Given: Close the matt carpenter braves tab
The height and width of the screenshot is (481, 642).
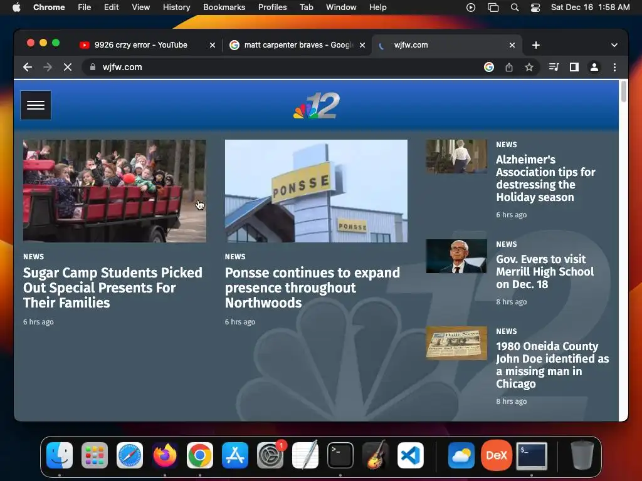Looking at the screenshot, I should click(x=362, y=45).
